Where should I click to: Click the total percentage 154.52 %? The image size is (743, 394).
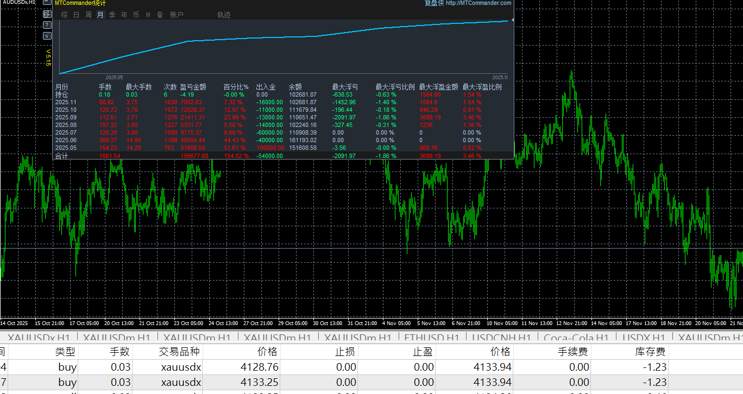[x=236, y=156]
